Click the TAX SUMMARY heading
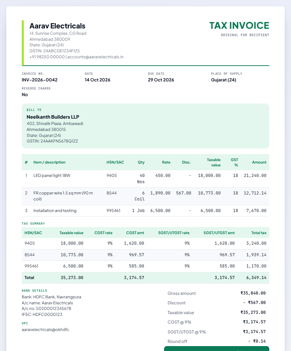The image size is (291, 351). (x=33, y=224)
